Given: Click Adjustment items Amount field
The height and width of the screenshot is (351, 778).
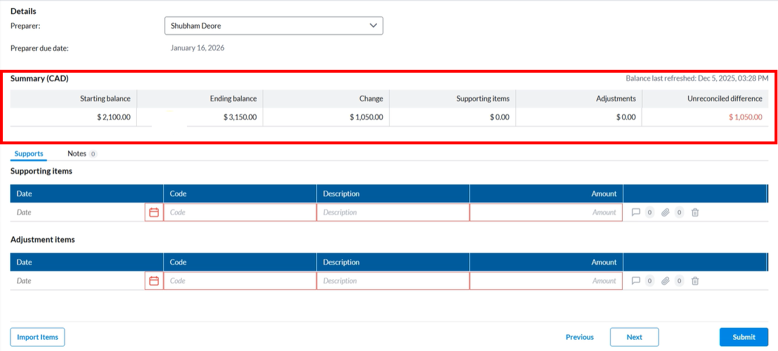Looking at the screenshot, I should click(x=545, y=281).
